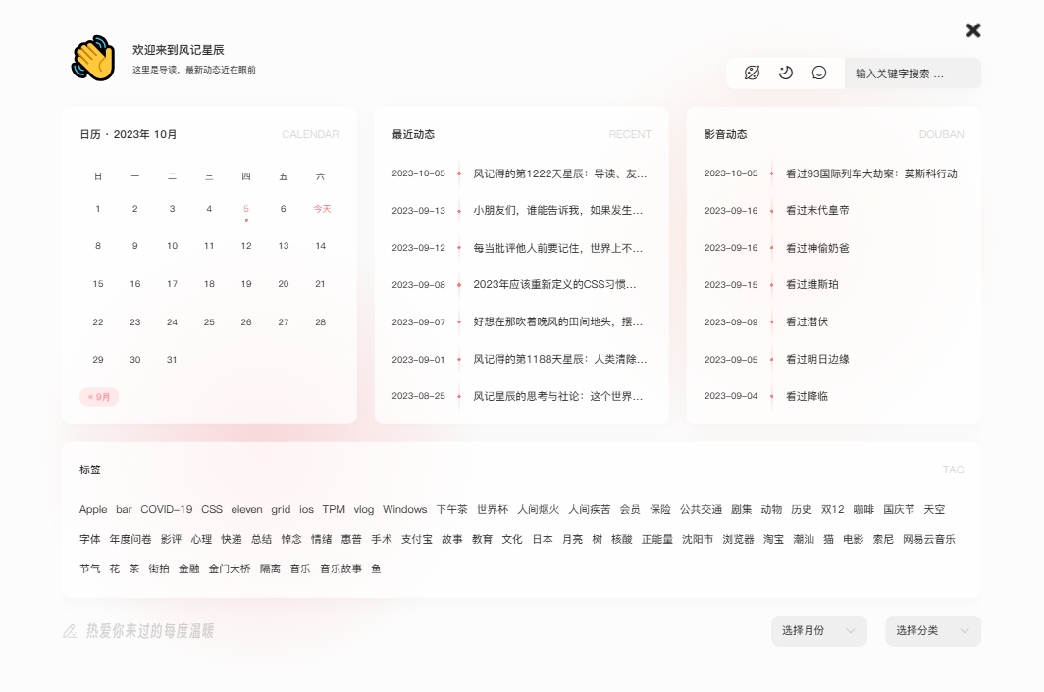Click the planet icon in the toolbar
The height and width of the screenshot is (692, 1044).
753,73
